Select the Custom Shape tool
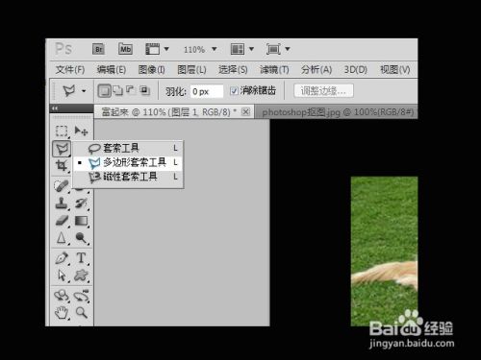Viewport: 481px width, 360px height. point(81,276)
